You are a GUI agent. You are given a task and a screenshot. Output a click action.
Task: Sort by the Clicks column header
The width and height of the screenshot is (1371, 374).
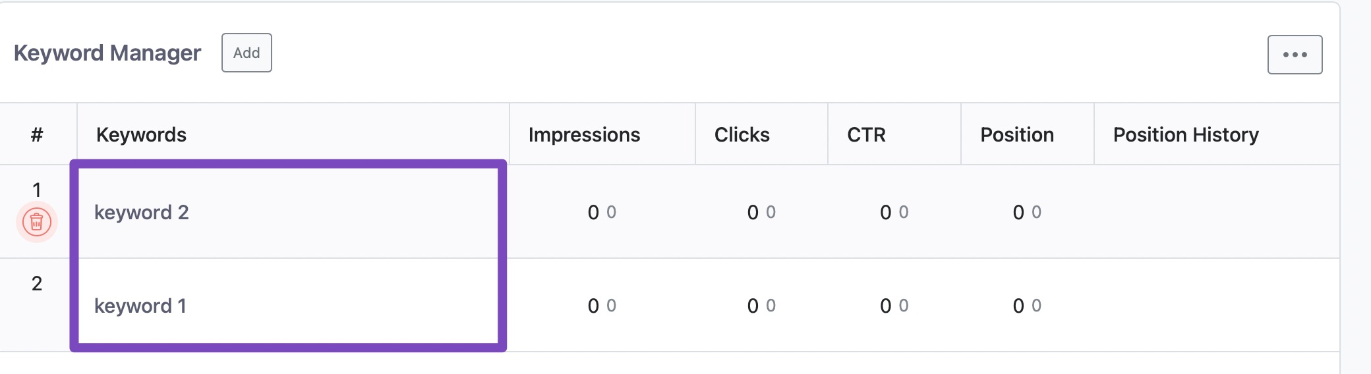742,134
